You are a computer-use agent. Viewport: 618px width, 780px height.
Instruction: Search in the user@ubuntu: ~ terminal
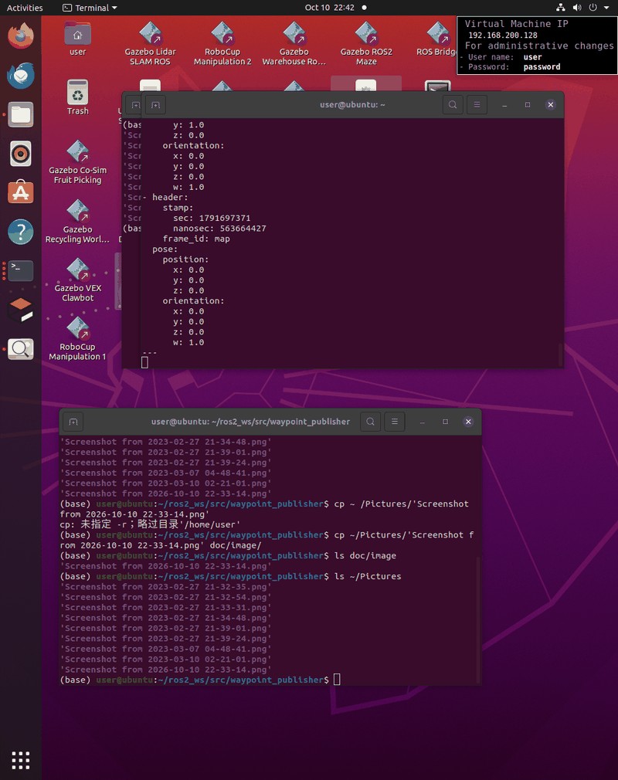[x=453, y=105]
